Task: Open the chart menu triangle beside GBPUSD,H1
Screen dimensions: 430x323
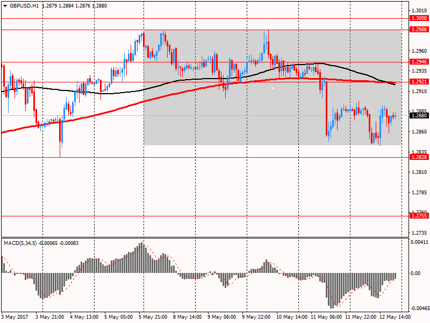Action: 5,6
